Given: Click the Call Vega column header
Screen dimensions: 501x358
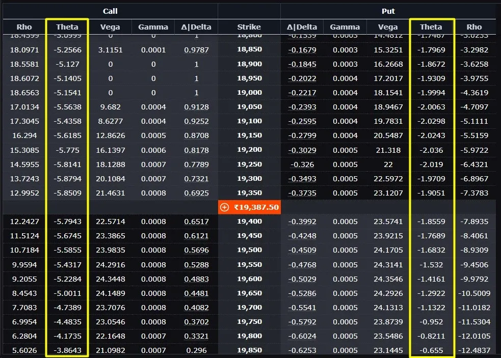Looking at the screenshot, I should click(x=110, y=27).
